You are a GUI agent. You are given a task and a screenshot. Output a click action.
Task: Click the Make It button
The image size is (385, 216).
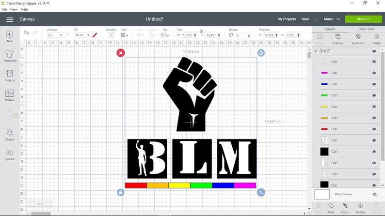[363, 19]
